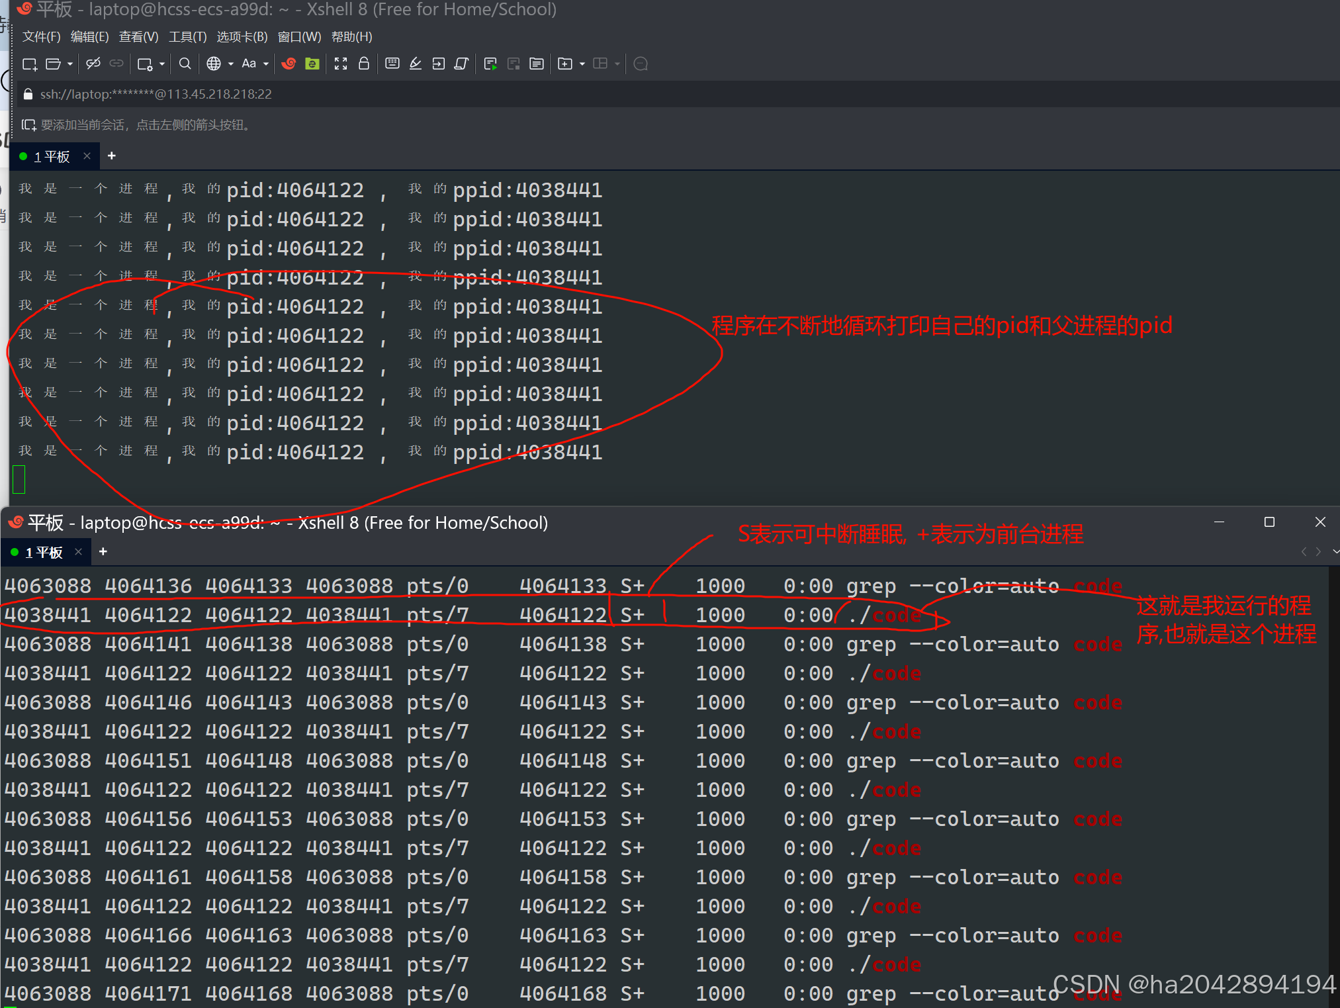Open the 工具(T) menu
The height and width of the screenshot is (1008, 1340).
click(187, 36)
